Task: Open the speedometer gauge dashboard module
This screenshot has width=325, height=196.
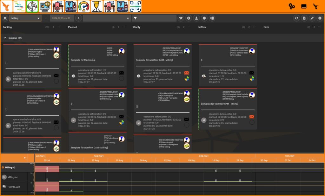Action: [x=84, y=6]
